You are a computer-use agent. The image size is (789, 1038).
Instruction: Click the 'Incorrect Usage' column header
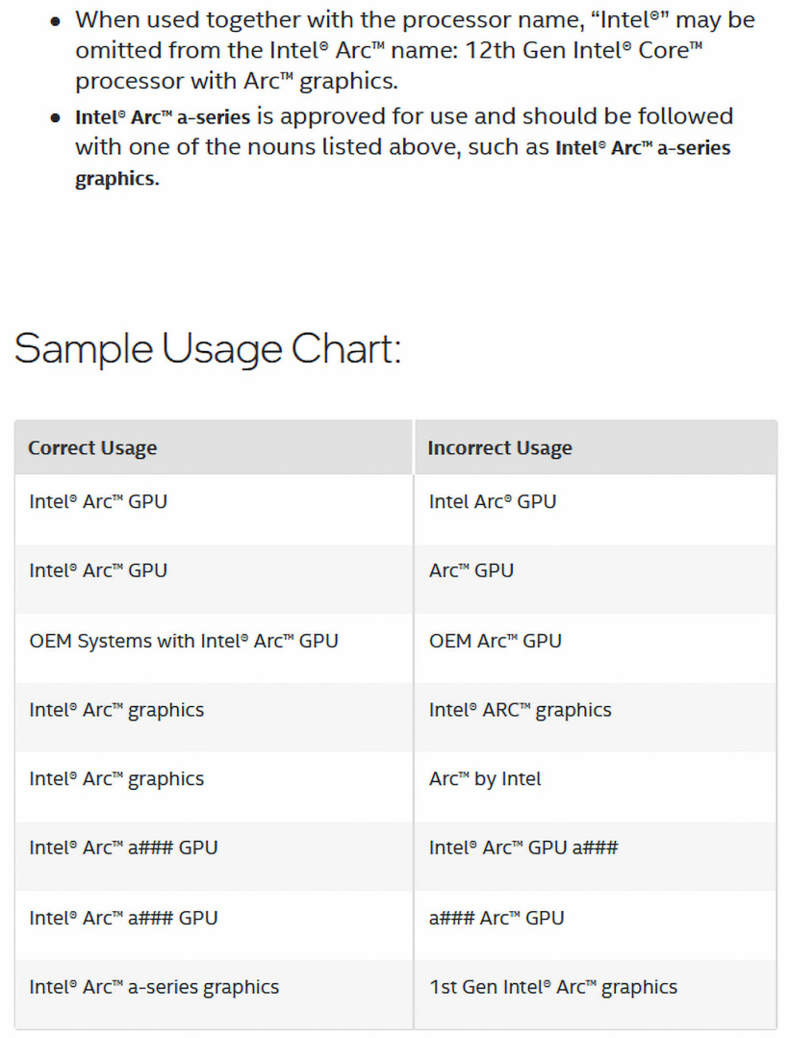point(499,448)
